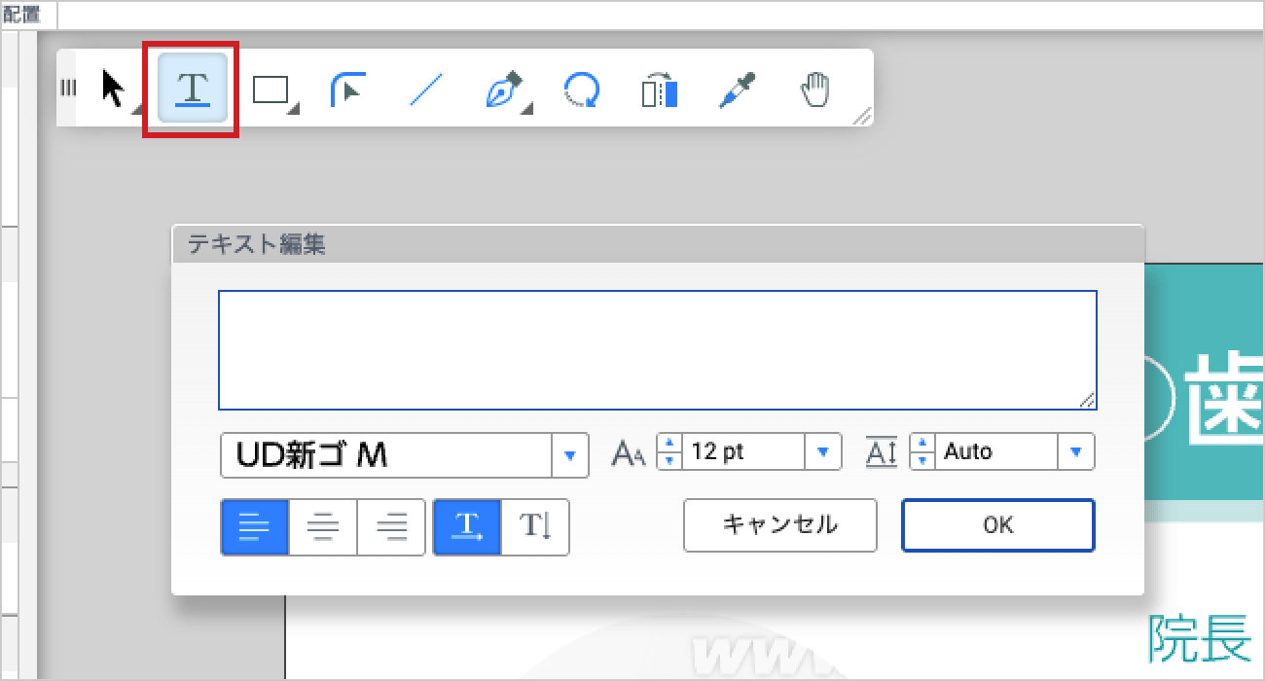
Task: Set horizontal text direction
Action: (467, 527)
